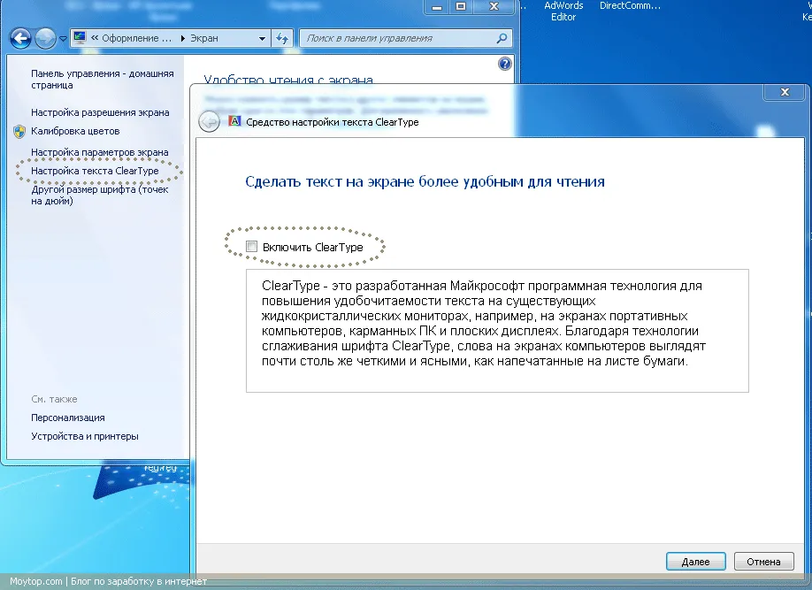Go back in the ClearType wizard

(x=210, y=122)
